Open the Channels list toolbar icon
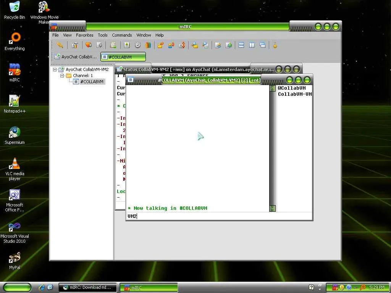Image resolution: width=391 pixels, height=293 pixels. click(x=99, y=45)
